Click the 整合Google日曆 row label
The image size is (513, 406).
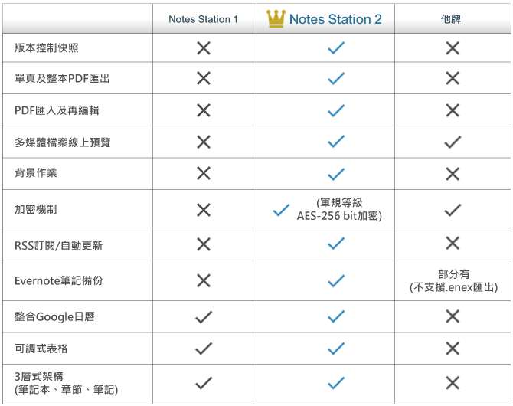[x=54, y=316]
